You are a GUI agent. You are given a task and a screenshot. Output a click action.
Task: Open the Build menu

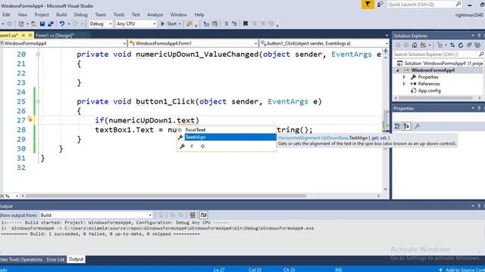pyautogui.click(x=61, y=14)
